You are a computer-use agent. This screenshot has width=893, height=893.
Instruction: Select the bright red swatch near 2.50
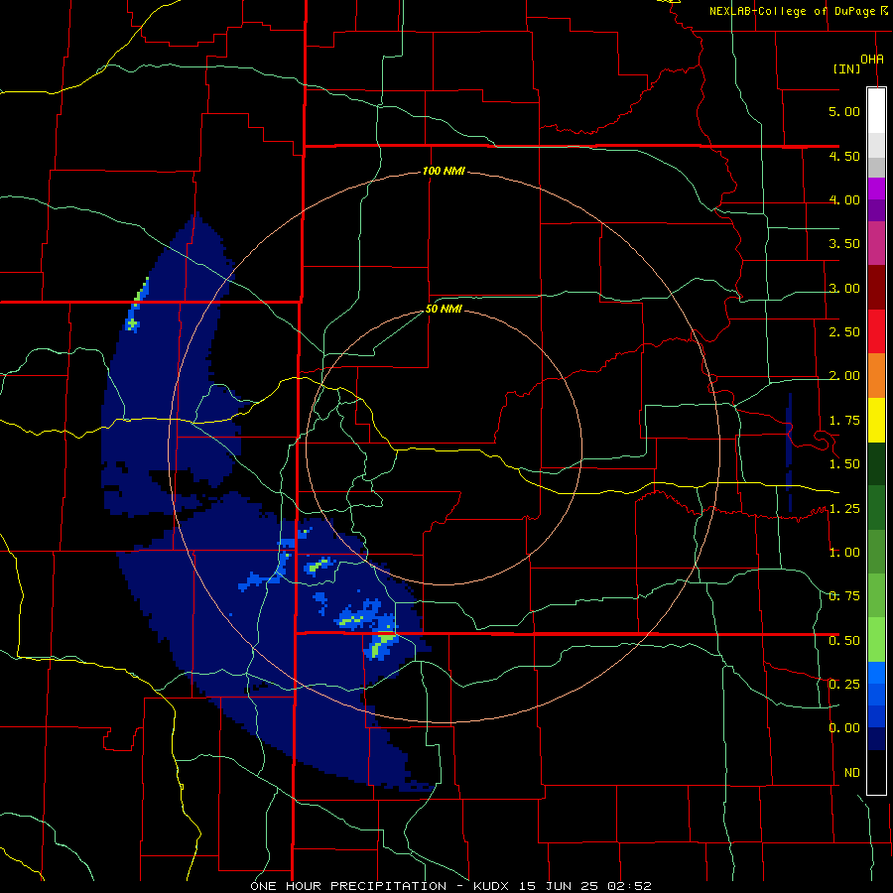(876, 331)
